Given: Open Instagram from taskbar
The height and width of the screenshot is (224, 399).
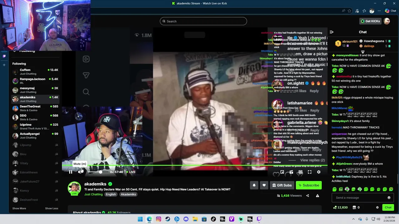Looking at the screenshot, I should point(158,219).
